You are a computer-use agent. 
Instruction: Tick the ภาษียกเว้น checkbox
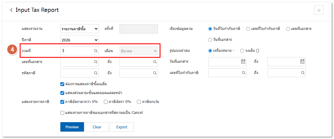pyautogui.click(x=139, y=102)
